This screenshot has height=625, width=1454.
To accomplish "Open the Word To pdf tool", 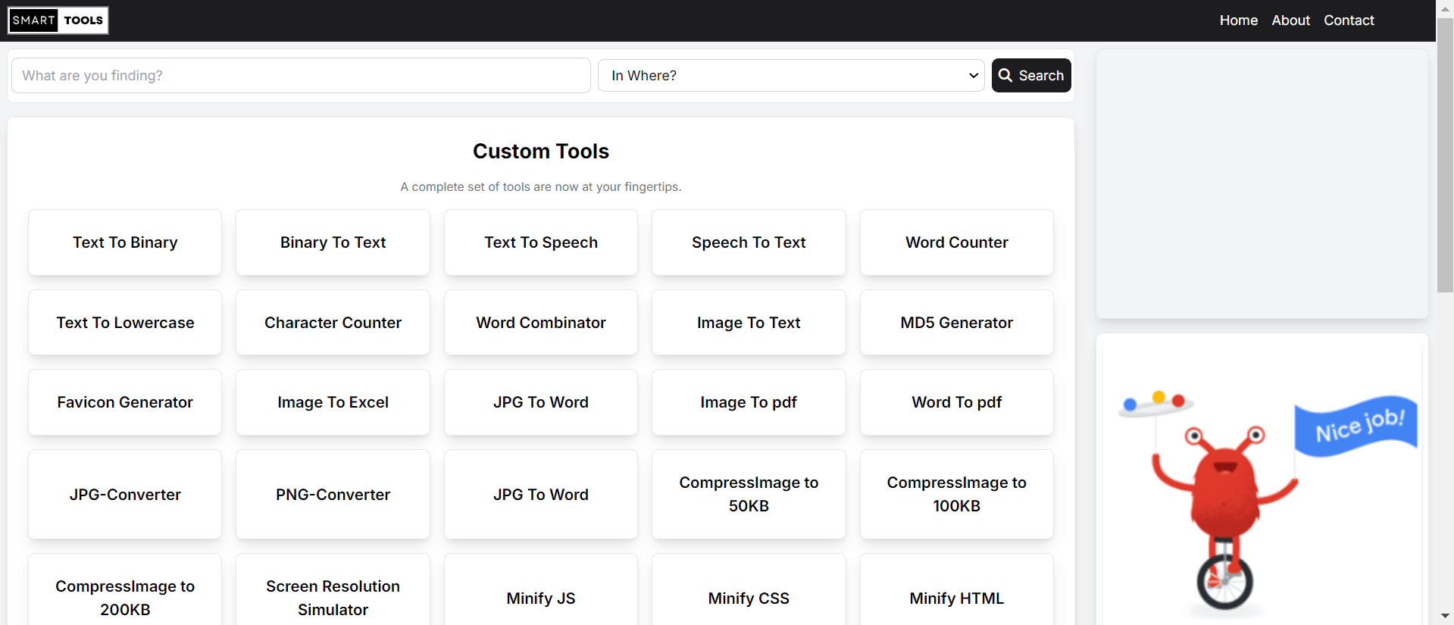I will click(x=957, y=402).
